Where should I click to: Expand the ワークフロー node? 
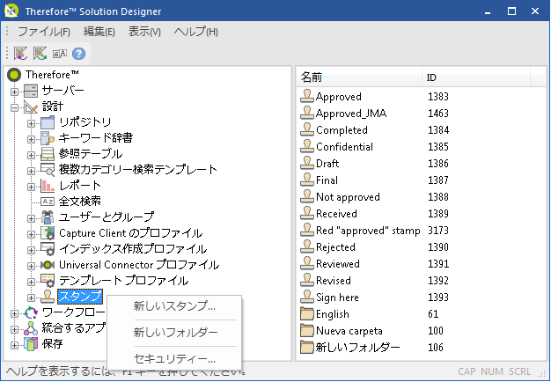pos(14,313)
